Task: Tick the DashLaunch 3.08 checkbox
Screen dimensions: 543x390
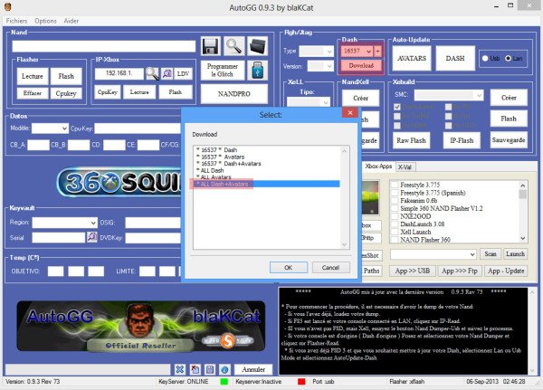Action: click(393, 222)
